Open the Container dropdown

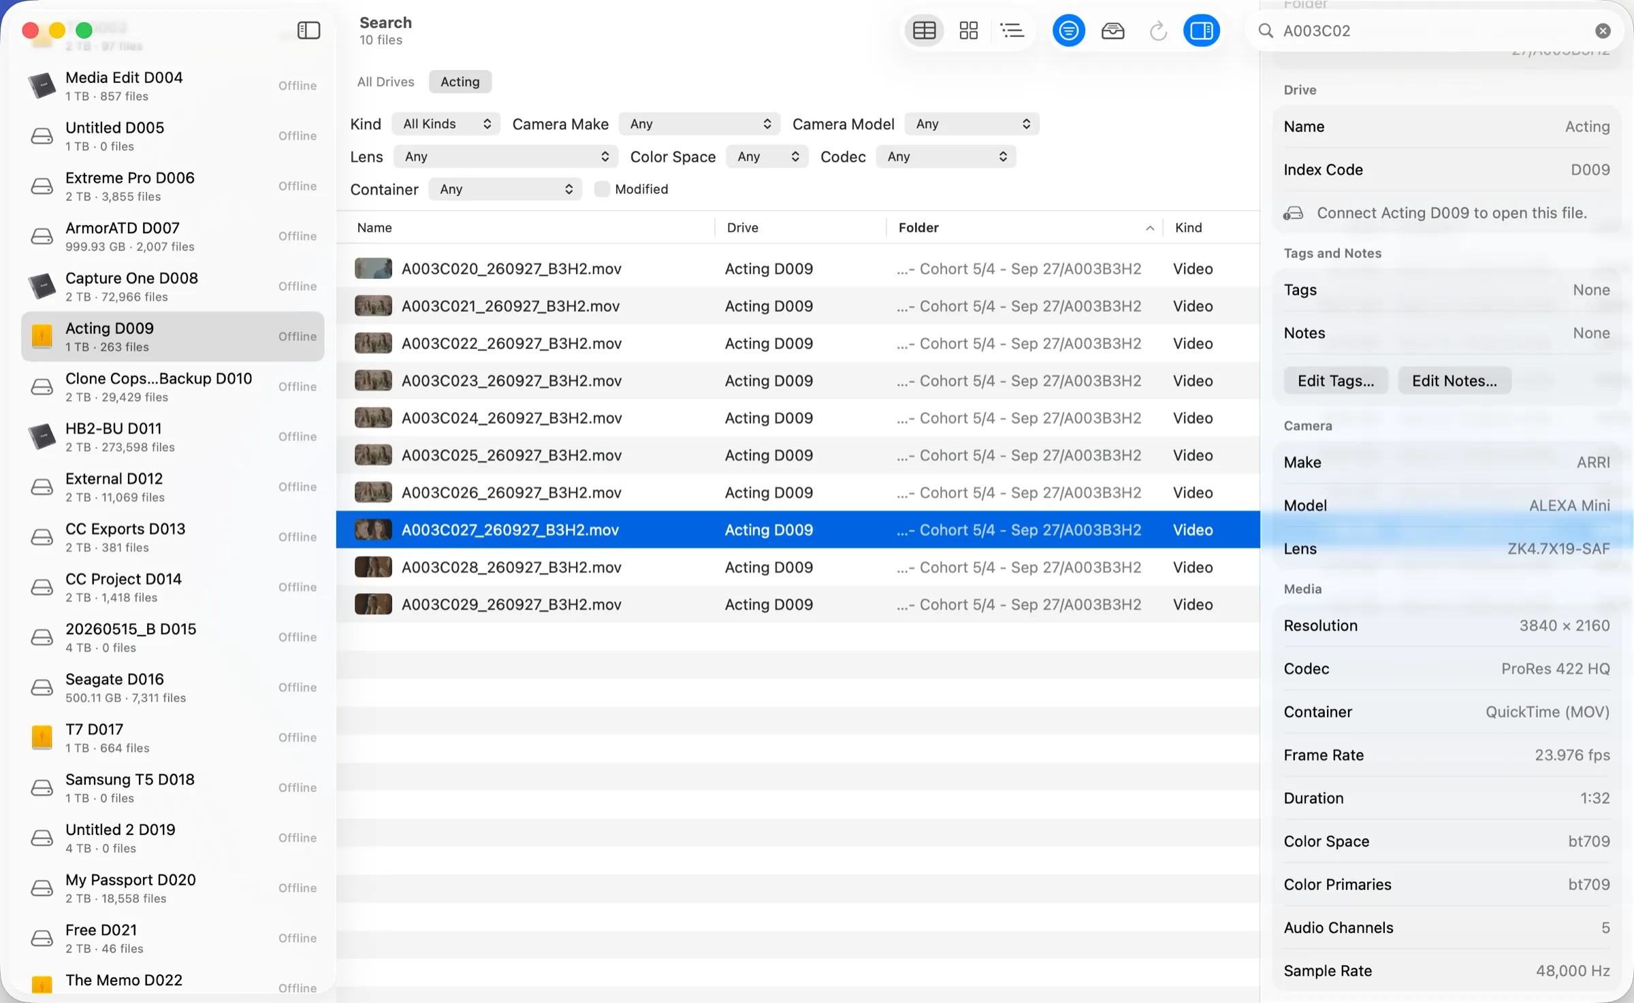(x=505, y=189)
